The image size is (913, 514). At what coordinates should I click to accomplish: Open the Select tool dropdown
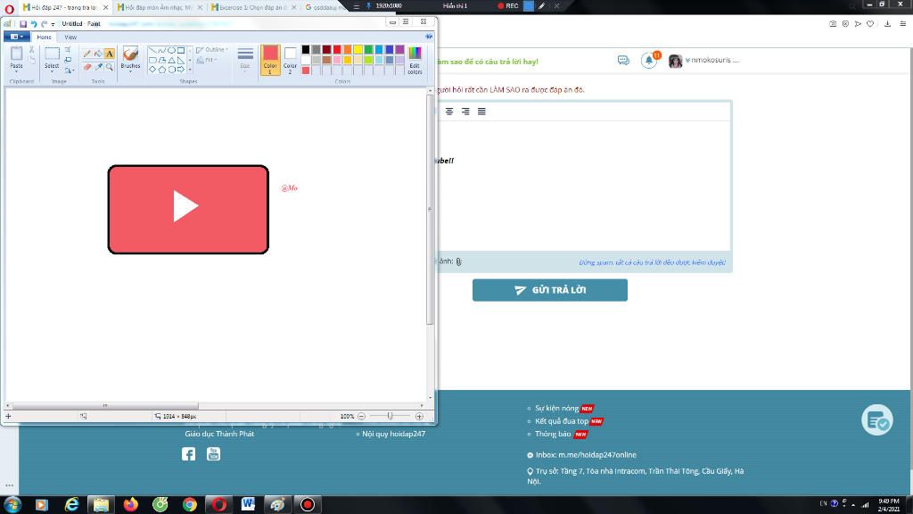(x=52, y=70)
